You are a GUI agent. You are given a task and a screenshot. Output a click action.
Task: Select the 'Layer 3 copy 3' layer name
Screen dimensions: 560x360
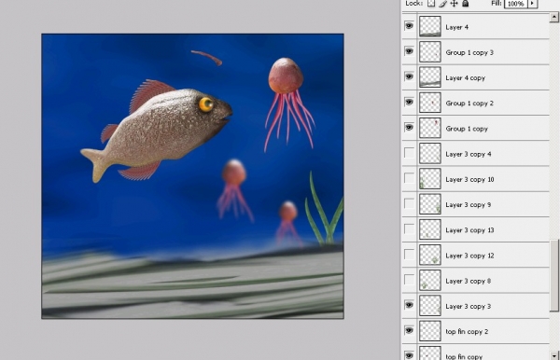469,307
